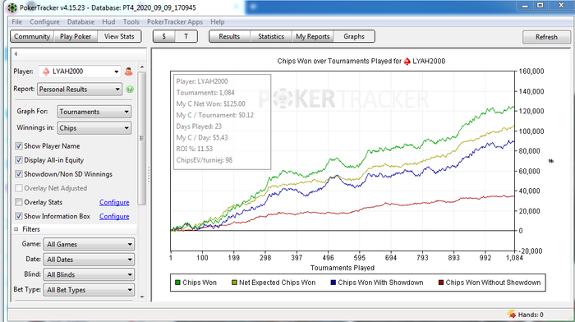
Task: Open the Hud menu
Action: (x=108, y=22)
